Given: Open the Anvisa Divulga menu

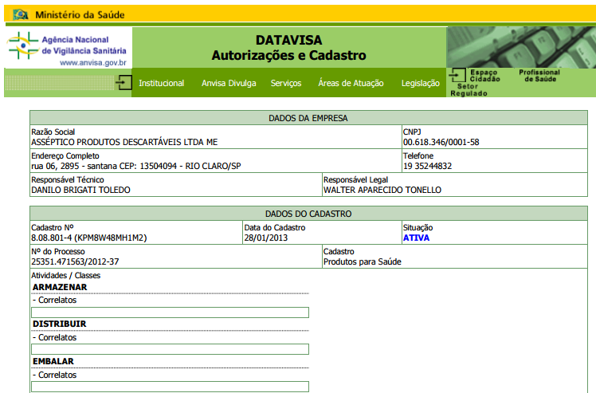Looking at the screenshot, I should coord(229,83).
